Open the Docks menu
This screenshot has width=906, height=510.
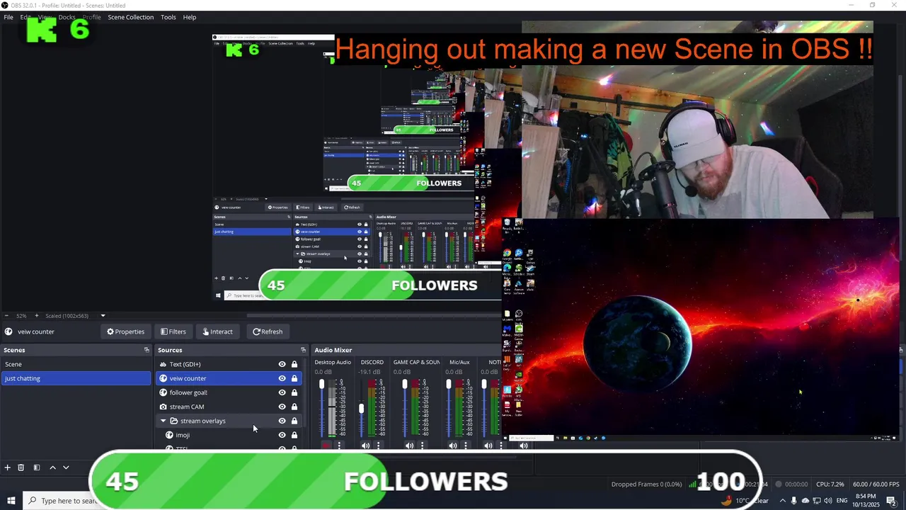[67, 17]
